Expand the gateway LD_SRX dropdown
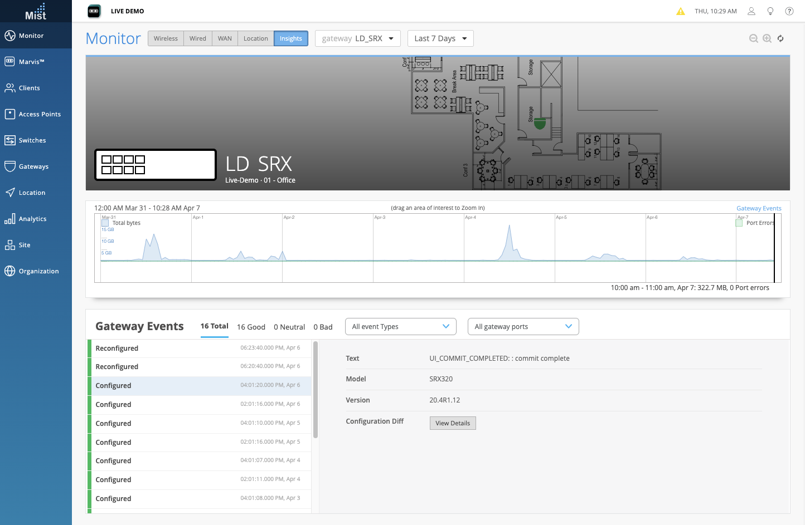Screen dimensions: 805x525 (357, 38)
